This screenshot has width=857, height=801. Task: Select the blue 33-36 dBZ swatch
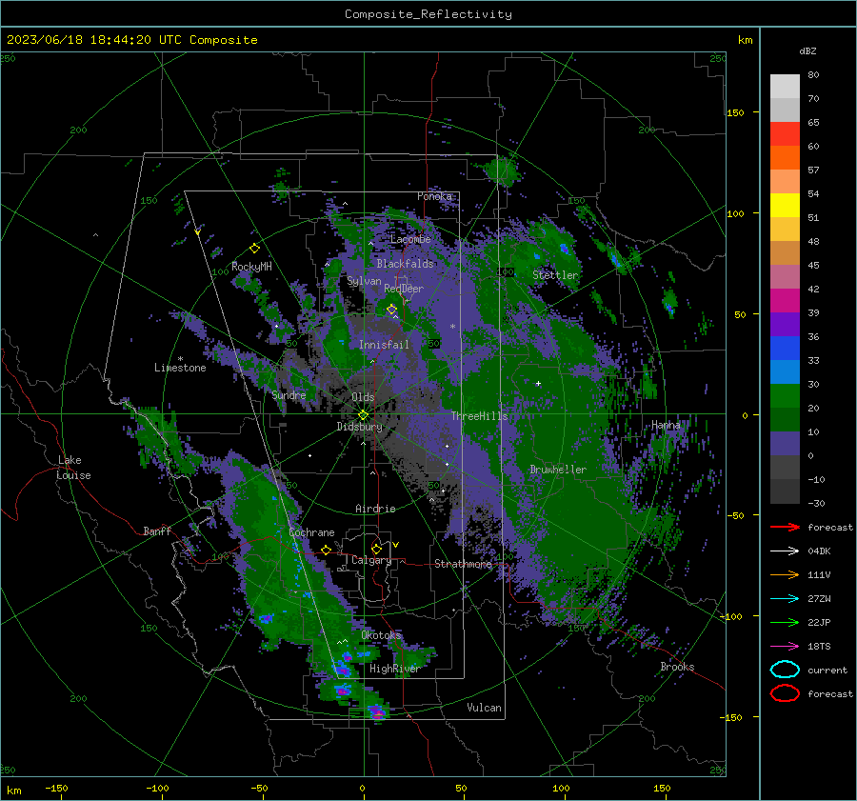coord(785,349)
